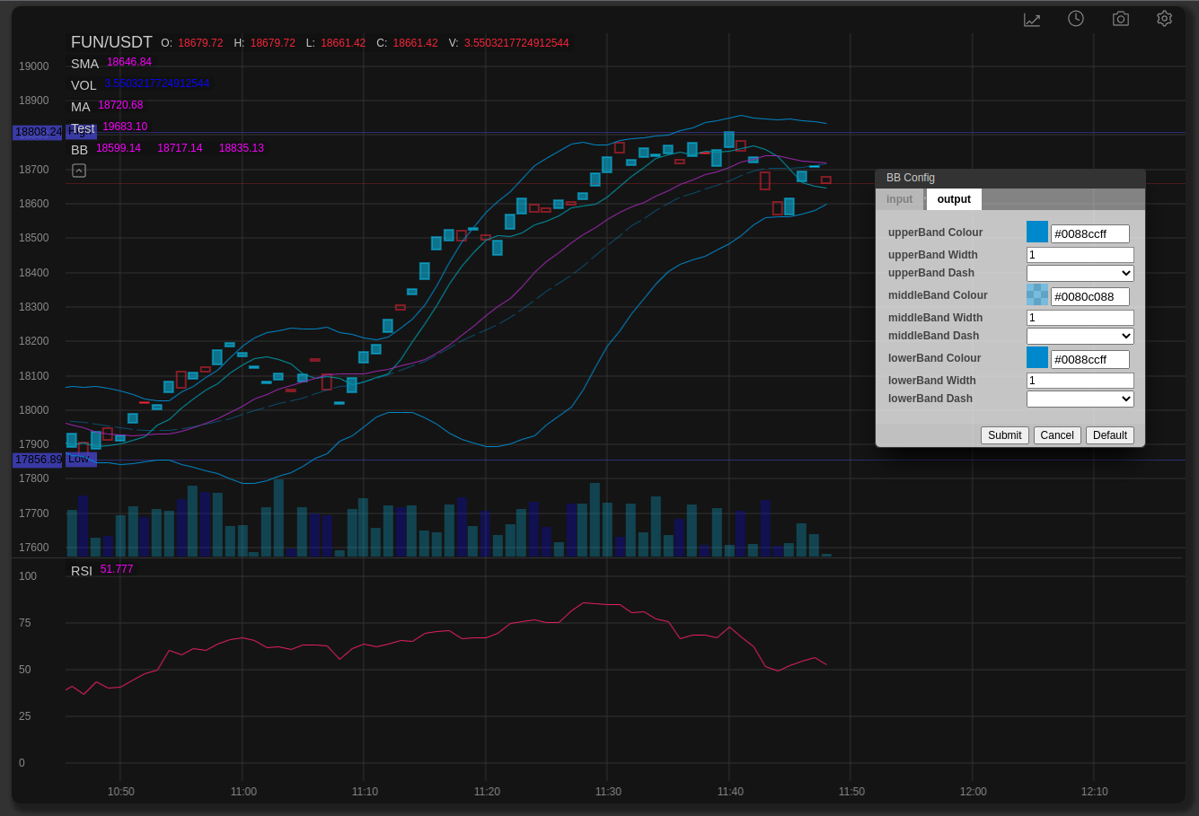Click the lowerBand Width field
This screenshot has width=1199, height=816.
click(1080, 381)
